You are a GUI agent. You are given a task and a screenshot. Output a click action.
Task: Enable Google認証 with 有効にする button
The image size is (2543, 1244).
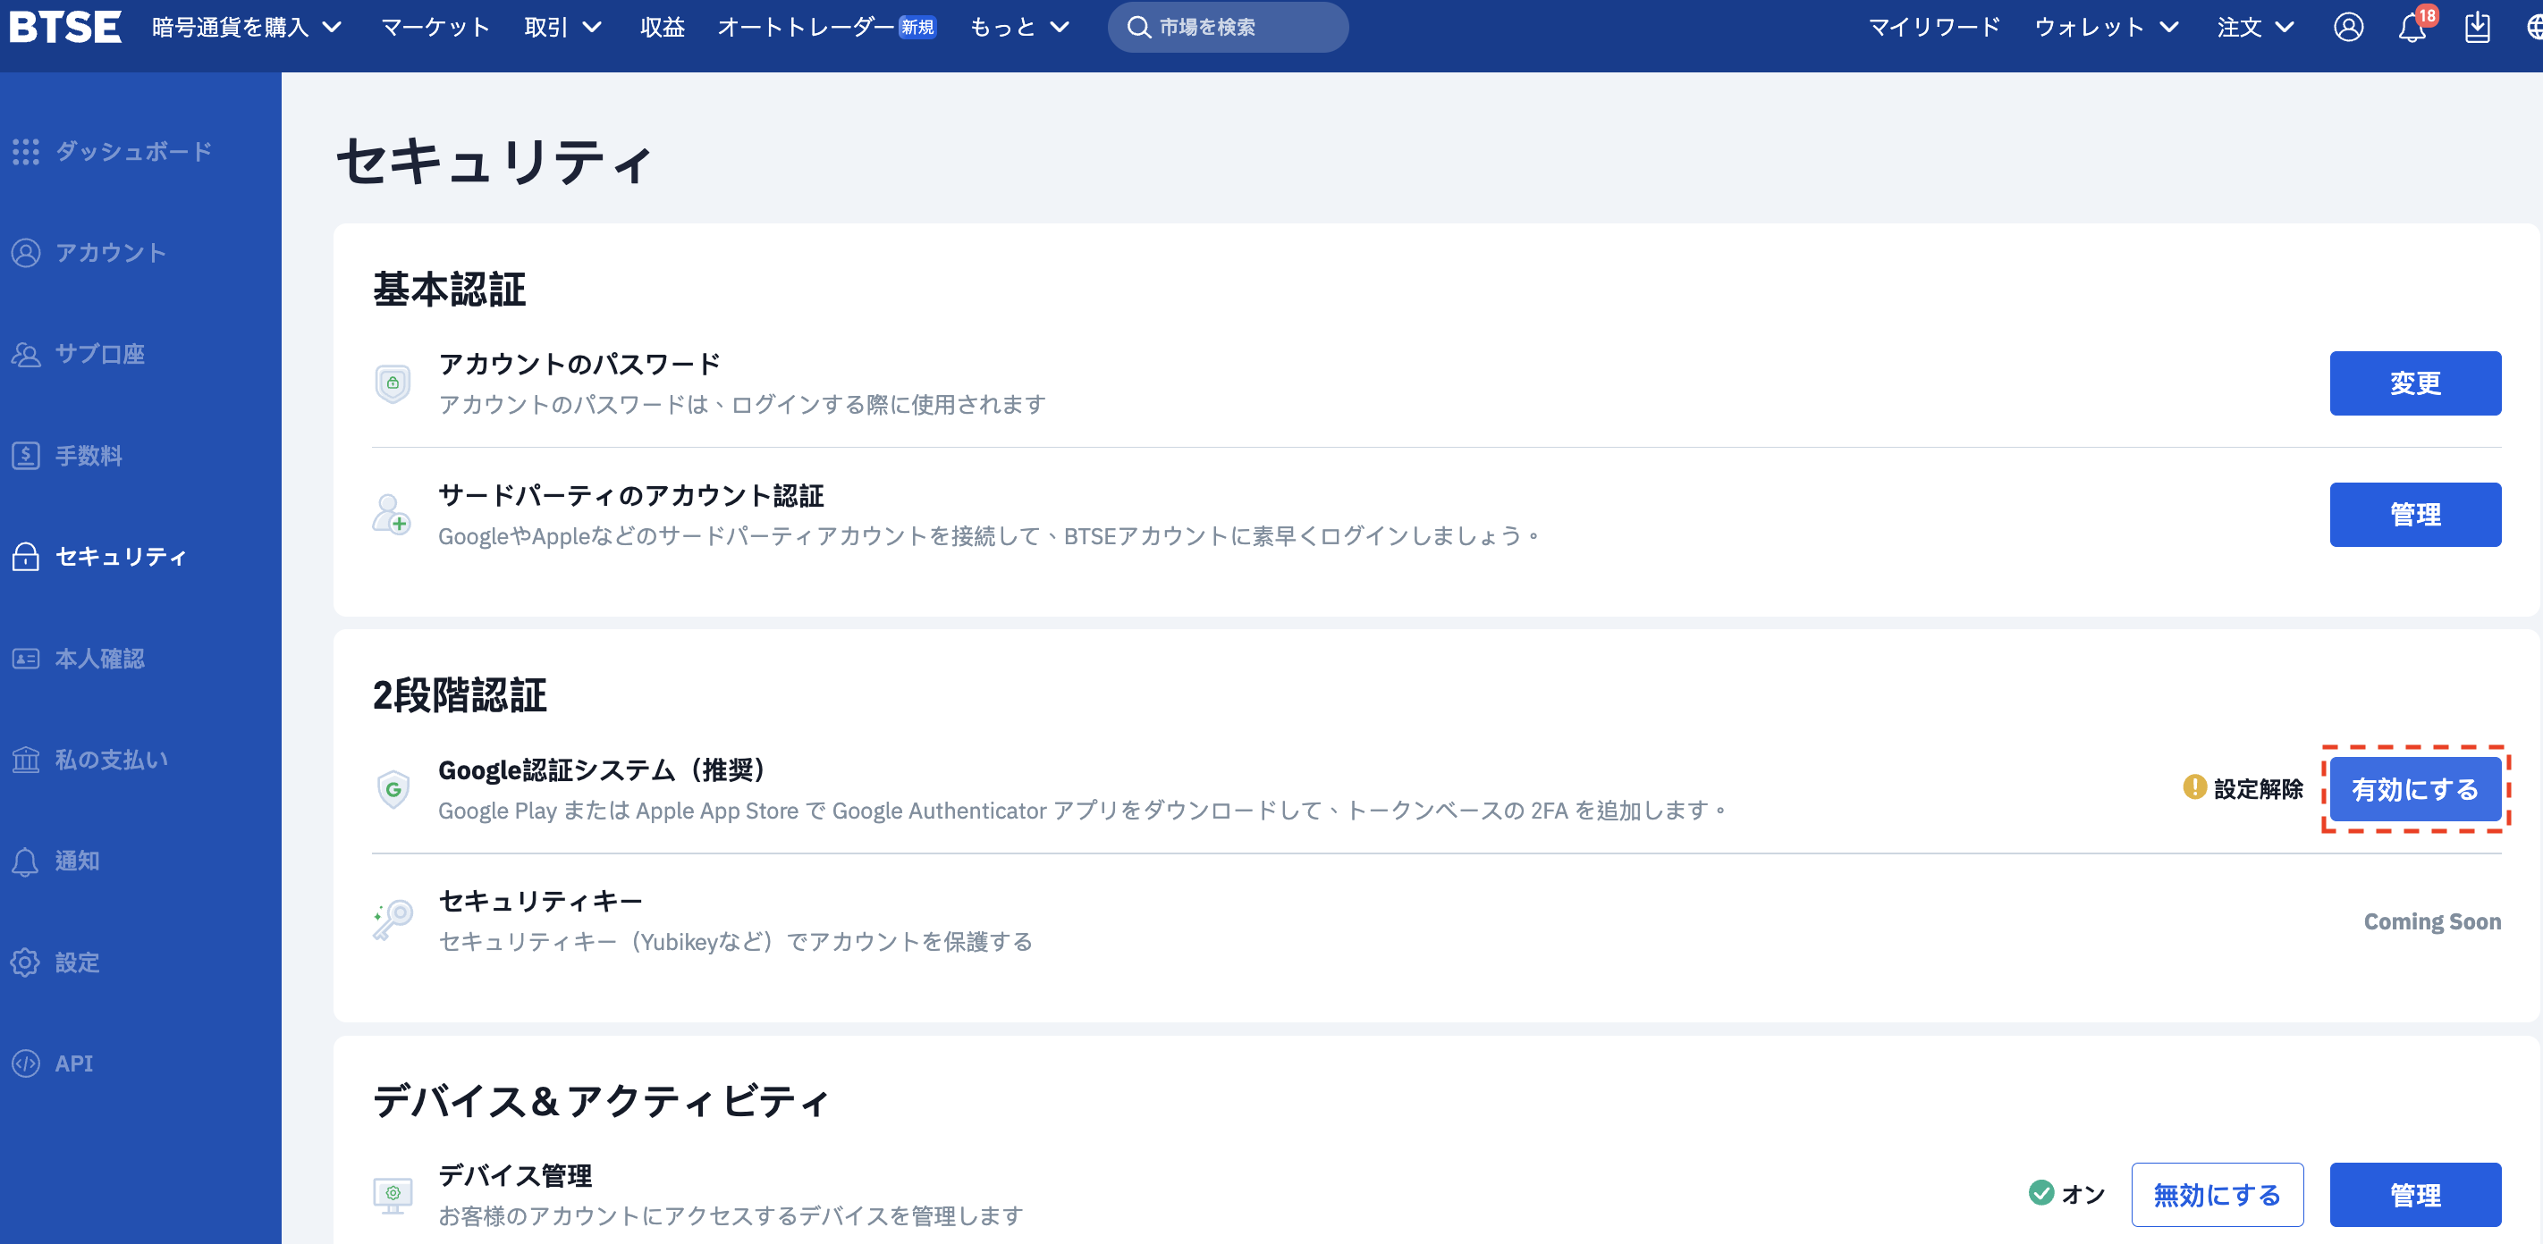2414,789
